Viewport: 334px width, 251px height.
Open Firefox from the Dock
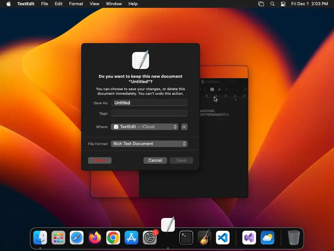95,238
